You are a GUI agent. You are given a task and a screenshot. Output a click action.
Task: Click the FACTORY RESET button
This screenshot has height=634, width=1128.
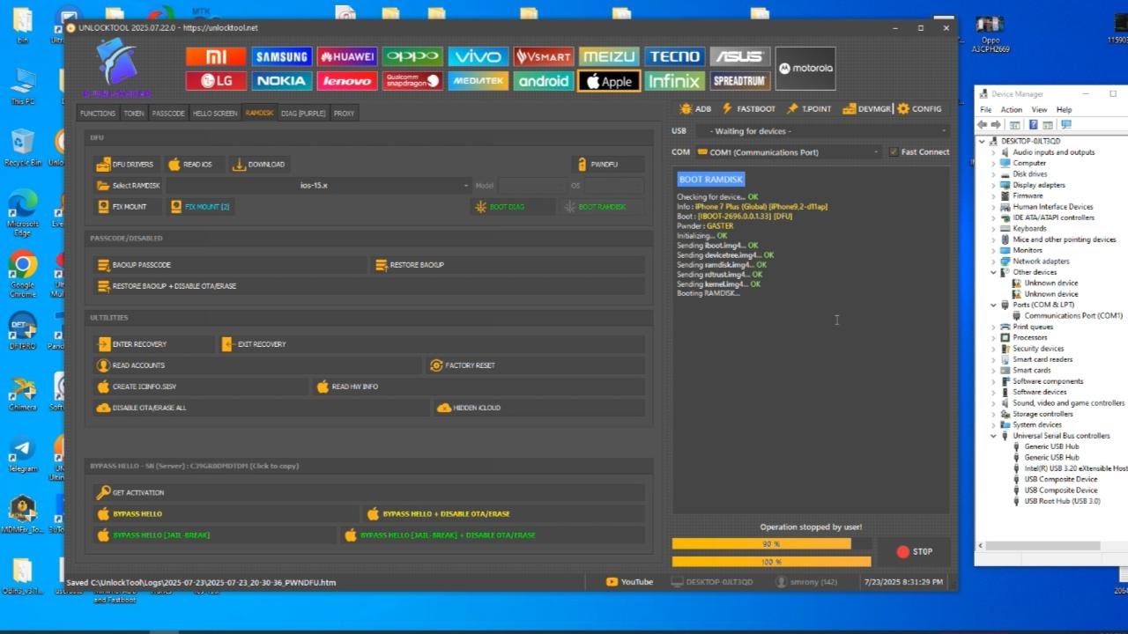tap(536, 365)
